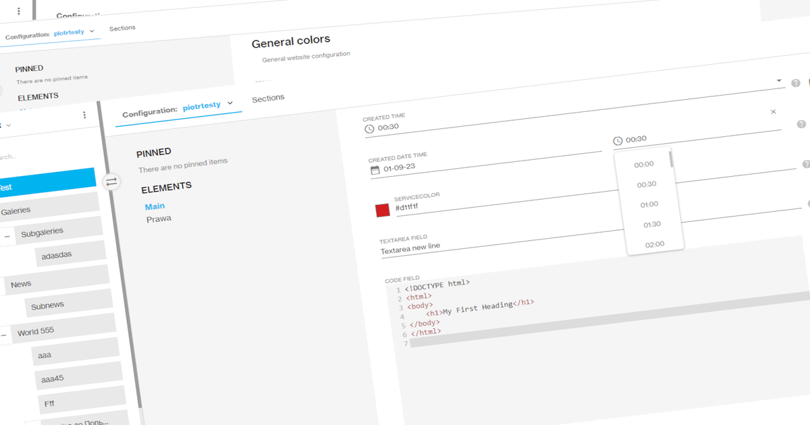Select the Subnews tree item
Image resolution: width=810 pixels, height=425 pixels.
click(x=68, y=303)
